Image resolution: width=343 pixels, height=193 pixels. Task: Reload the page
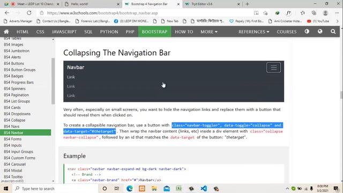29,13
